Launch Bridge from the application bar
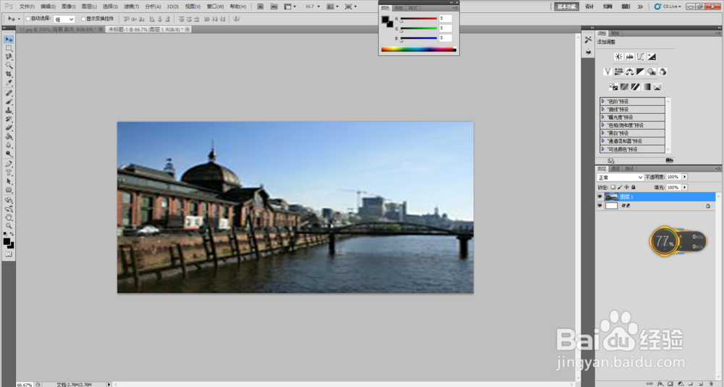Screen dimensions: 724x387 point(261,7)
